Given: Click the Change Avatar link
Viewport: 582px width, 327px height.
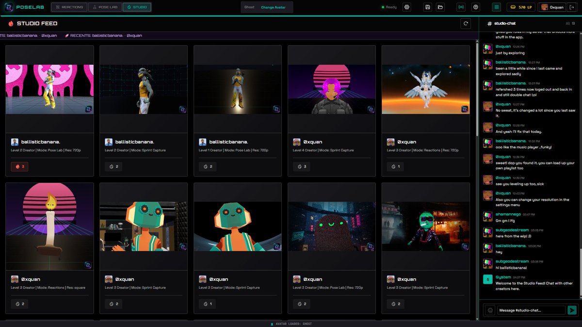Looking at the screenshot, I should (273, 7).
